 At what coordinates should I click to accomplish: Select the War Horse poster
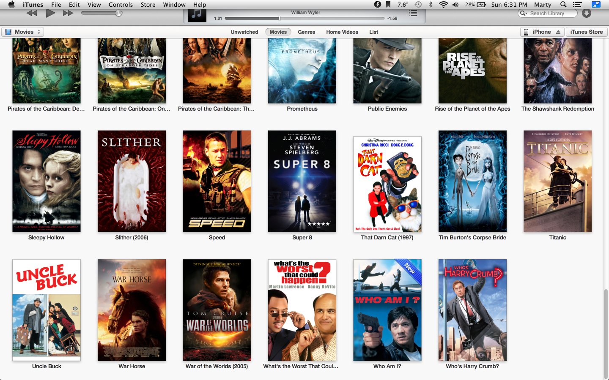(x=132, y=310)
